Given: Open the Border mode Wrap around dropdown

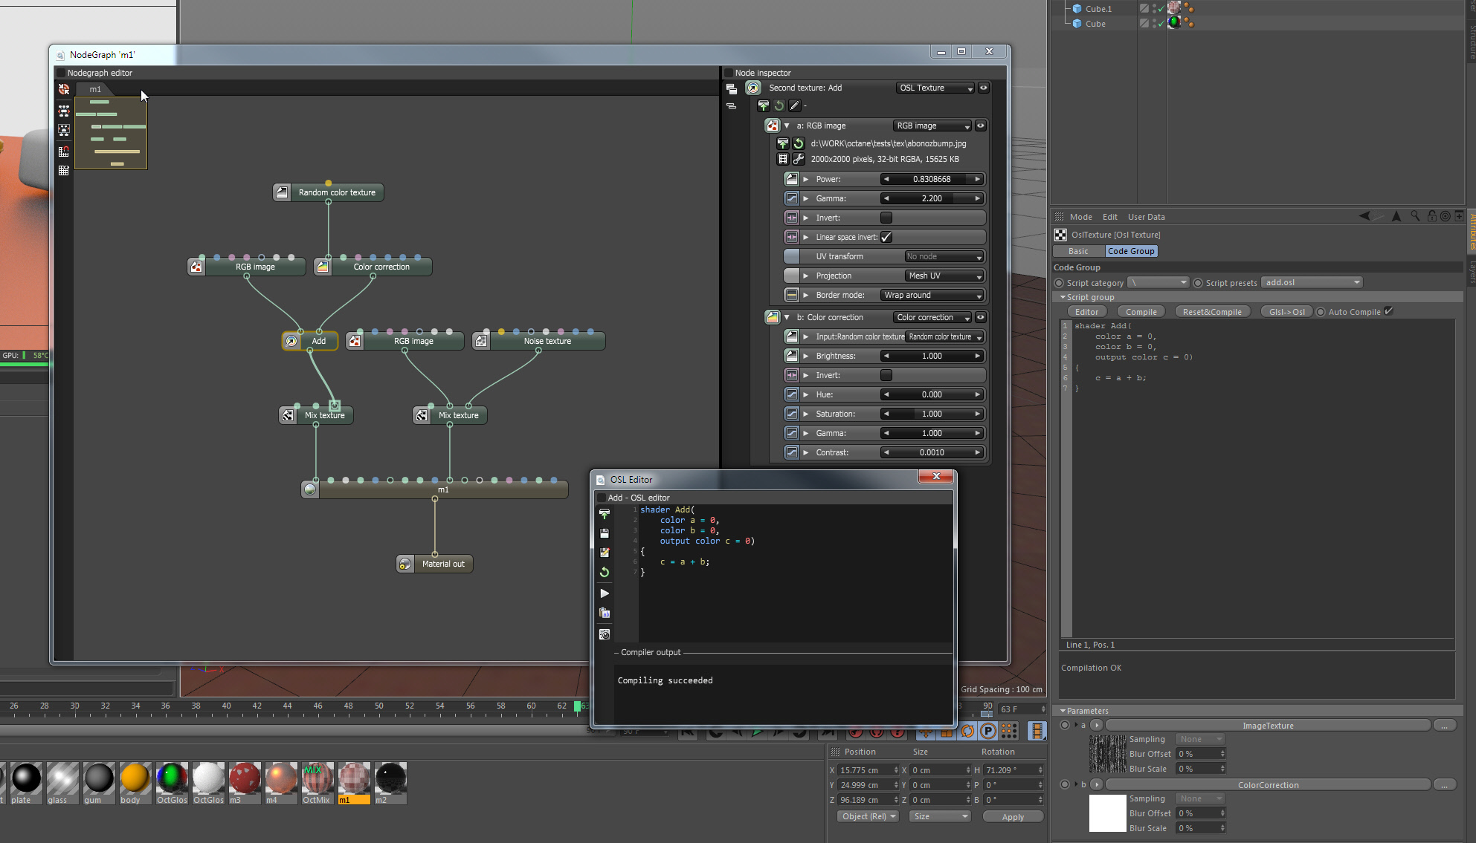Looking at the screenshot, I should 932,295.
